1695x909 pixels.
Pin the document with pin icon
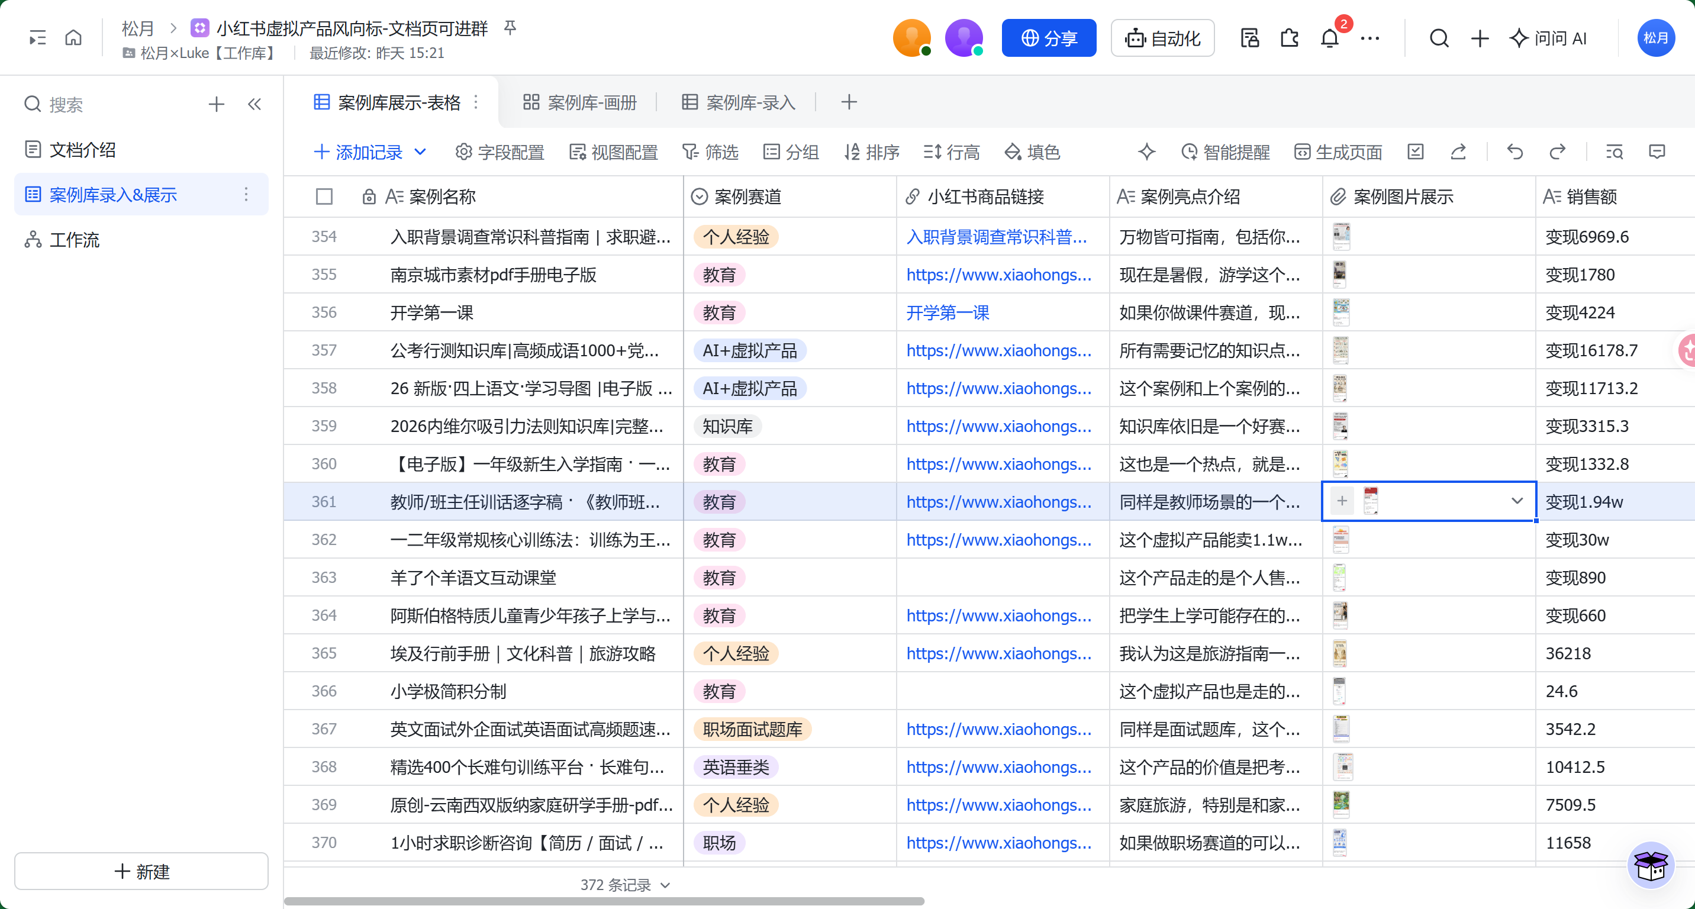pyautogui.click(x=510, y=28)
